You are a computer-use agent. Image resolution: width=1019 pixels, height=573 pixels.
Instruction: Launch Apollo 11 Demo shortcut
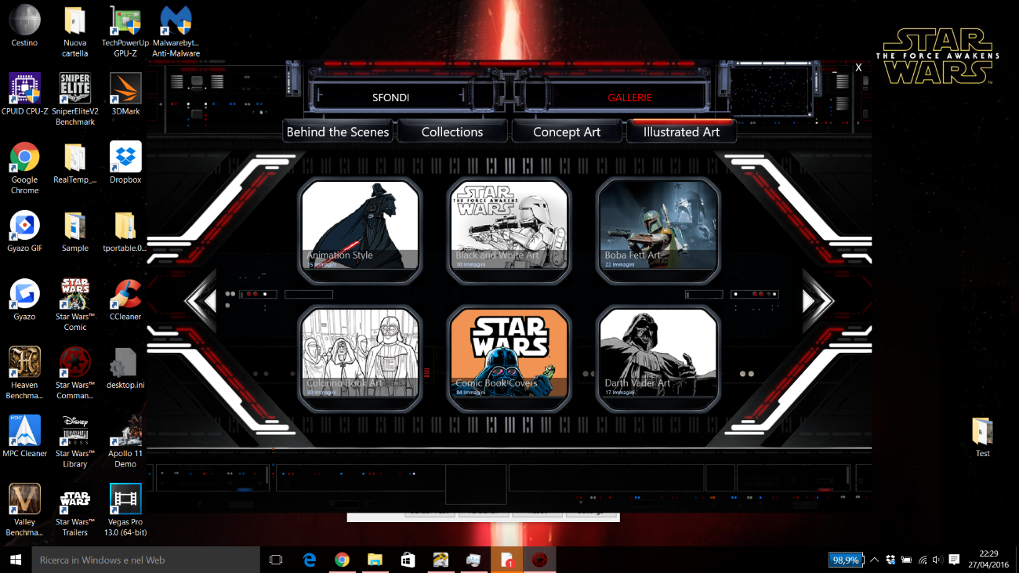125,441
